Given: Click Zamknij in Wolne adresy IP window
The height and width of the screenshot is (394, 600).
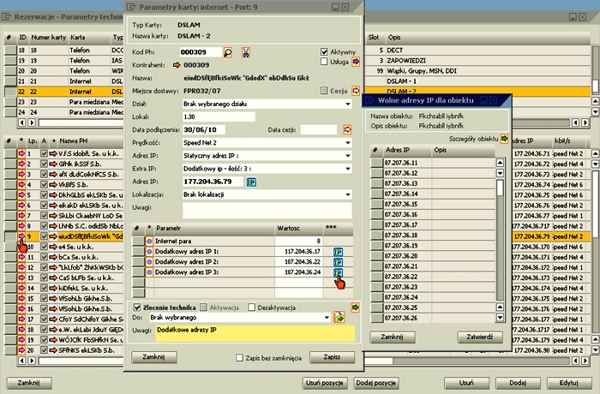Looking at the screenshot, I should pyautogui.click(x=393, y=337).
